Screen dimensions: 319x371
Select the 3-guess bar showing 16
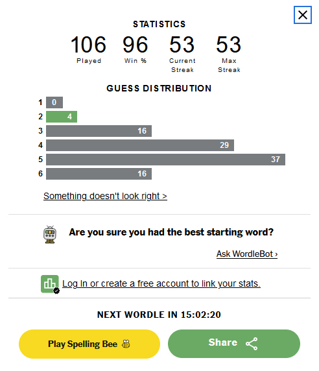click(99, 131)
